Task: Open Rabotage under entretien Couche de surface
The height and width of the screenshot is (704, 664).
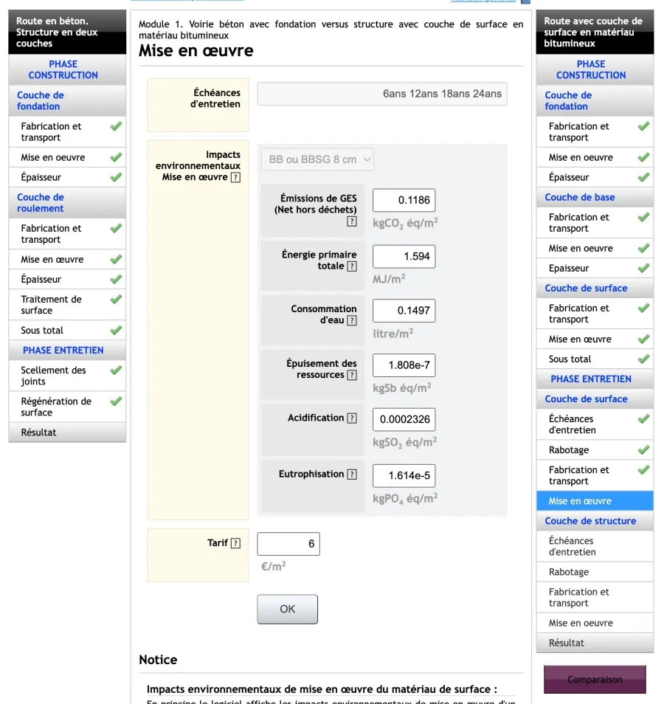Action: pyautogui.click(x=595, y=450)
